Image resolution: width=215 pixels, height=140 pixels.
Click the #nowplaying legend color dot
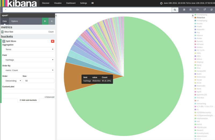coord(195,15)
